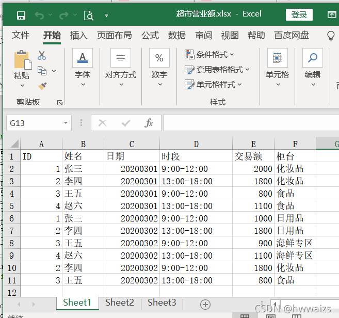Viewport: 339px width, 318px height.
Task: Click the Copy icon
Action: (x=42, y=71)
